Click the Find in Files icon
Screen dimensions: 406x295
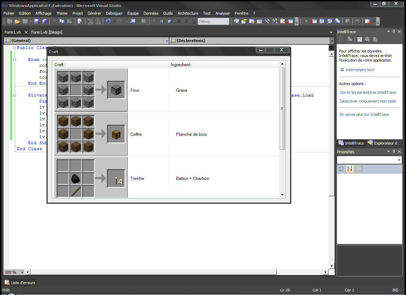[x=80, y=21]
